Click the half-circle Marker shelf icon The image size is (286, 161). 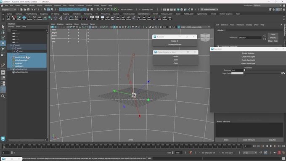coord(71,18)
